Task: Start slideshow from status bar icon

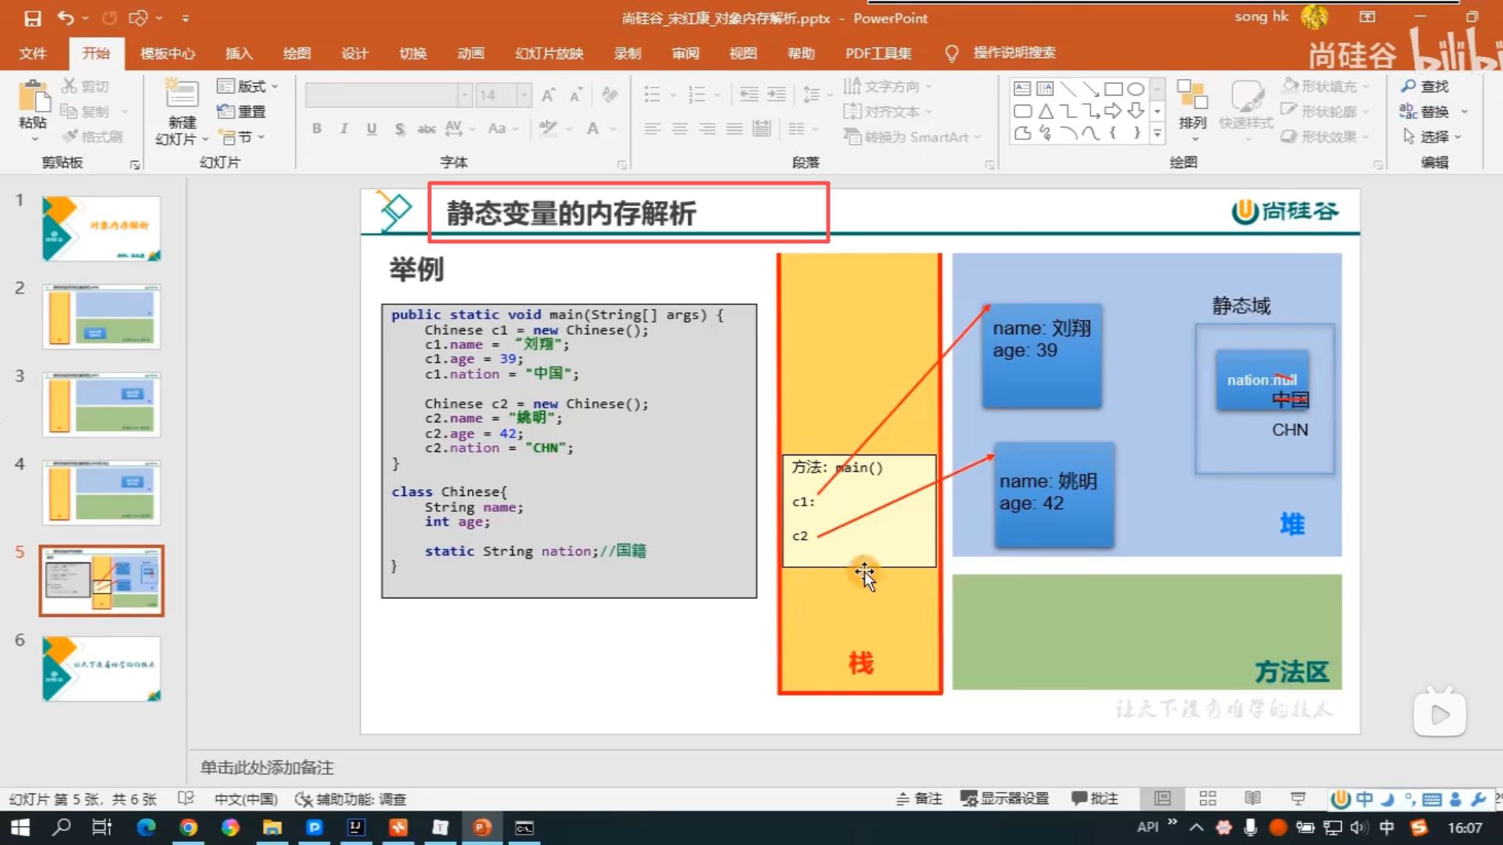Action: [1298, 799]
